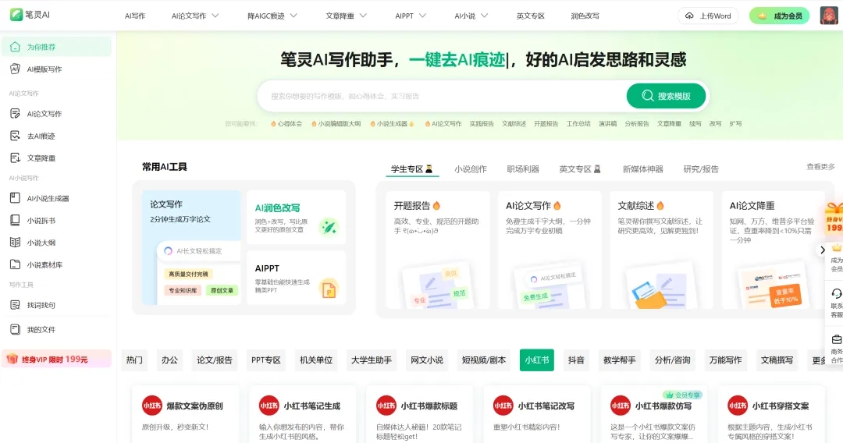Click the orange PPT file icon in AIPPT card
The height and width of the screenshot is (443, 843).
click(329, 289)
